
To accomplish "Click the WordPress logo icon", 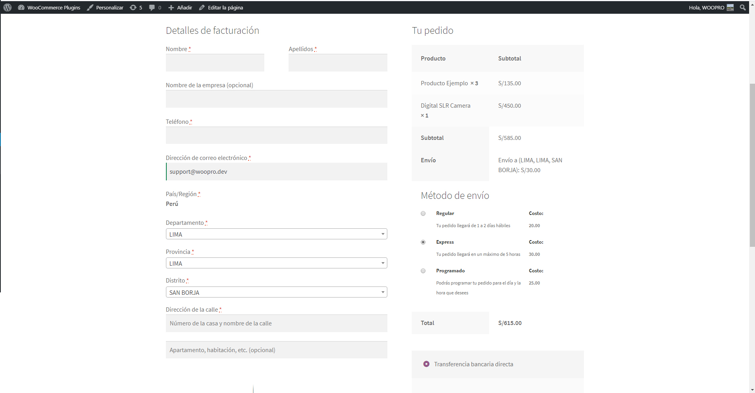I will click(x=7, y=7).
